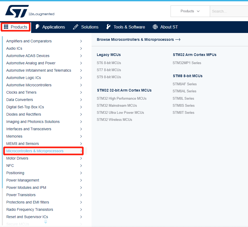
Task: Open the Applications menu
Action: tap(50, 27)
